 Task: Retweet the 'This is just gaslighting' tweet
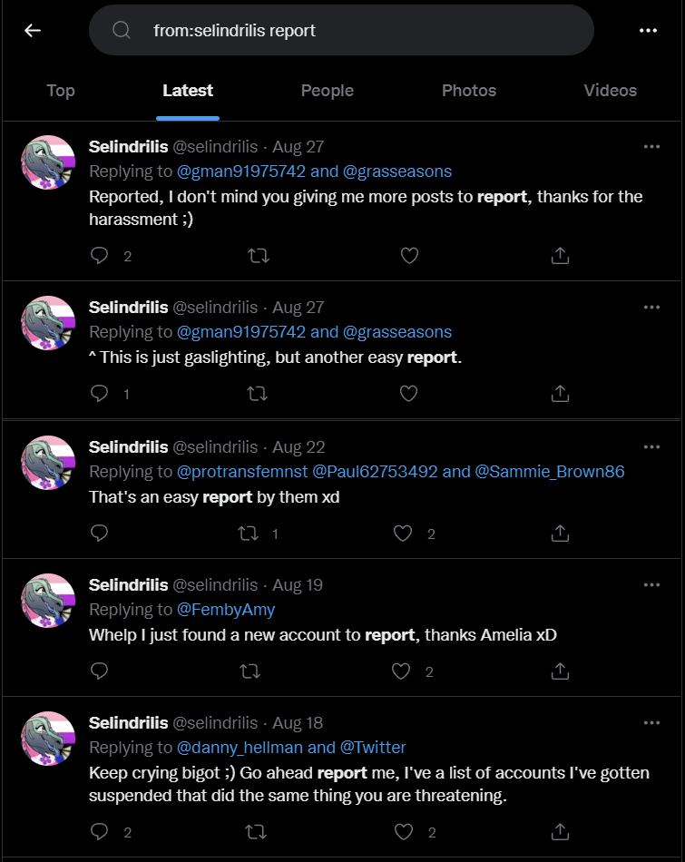click(x=258, y=394)
